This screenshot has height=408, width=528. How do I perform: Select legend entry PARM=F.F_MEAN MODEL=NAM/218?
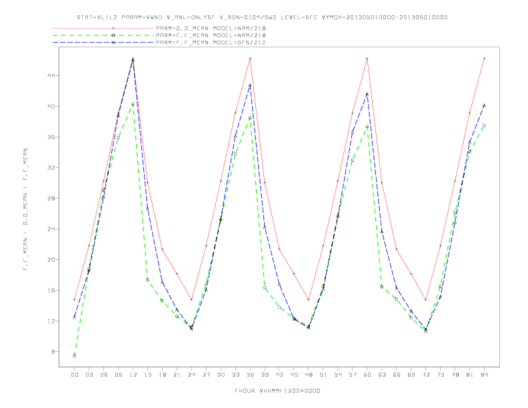coord(211,35)
